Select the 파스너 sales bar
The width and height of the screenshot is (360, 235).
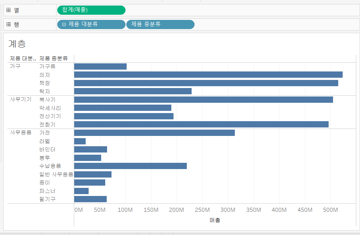(81, 191)
